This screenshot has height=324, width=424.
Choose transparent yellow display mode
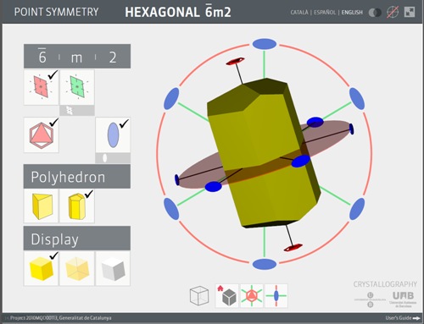tap(77, 268)
